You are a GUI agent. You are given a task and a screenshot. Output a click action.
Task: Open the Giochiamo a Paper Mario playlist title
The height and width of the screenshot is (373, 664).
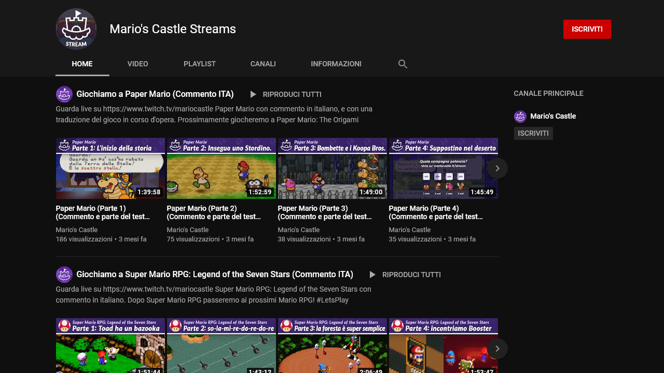[x=155, y=94]
